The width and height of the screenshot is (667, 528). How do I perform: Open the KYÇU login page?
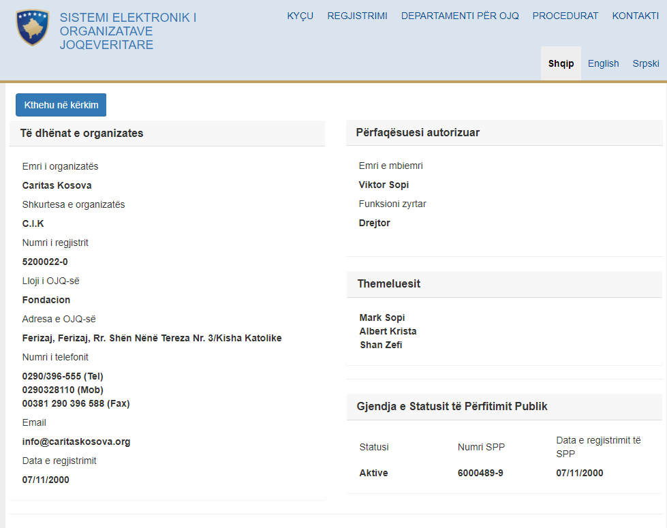click(300, 16)
